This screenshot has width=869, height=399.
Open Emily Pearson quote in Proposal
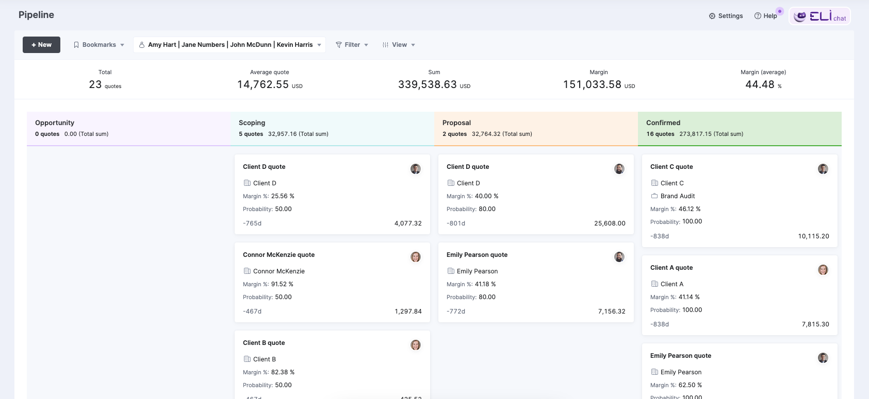coord(536,282)
